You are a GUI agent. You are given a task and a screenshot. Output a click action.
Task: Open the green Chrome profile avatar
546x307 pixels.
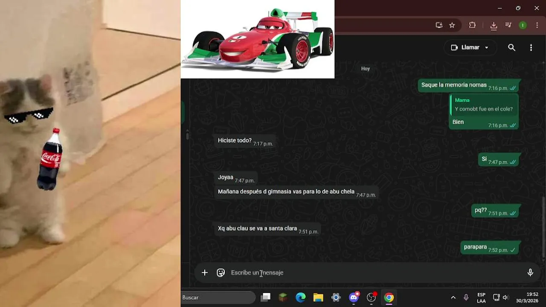click(523, 25)
